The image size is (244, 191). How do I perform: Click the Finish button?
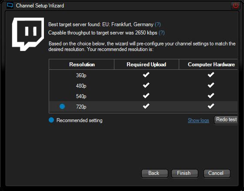(x=184, y=173)
